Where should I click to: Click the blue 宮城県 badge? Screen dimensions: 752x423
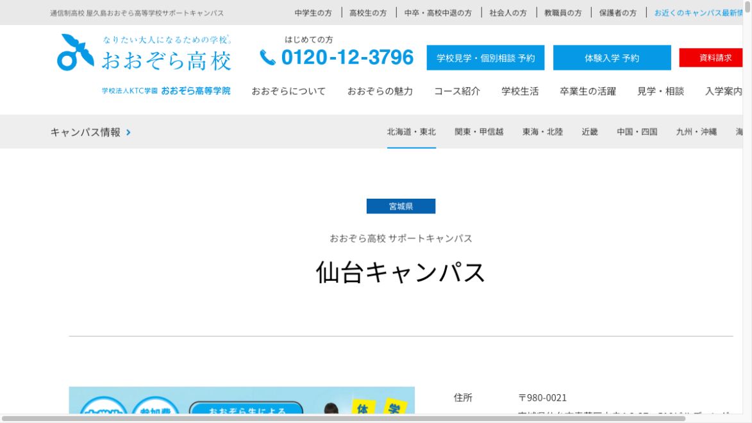tap(401, 206)
